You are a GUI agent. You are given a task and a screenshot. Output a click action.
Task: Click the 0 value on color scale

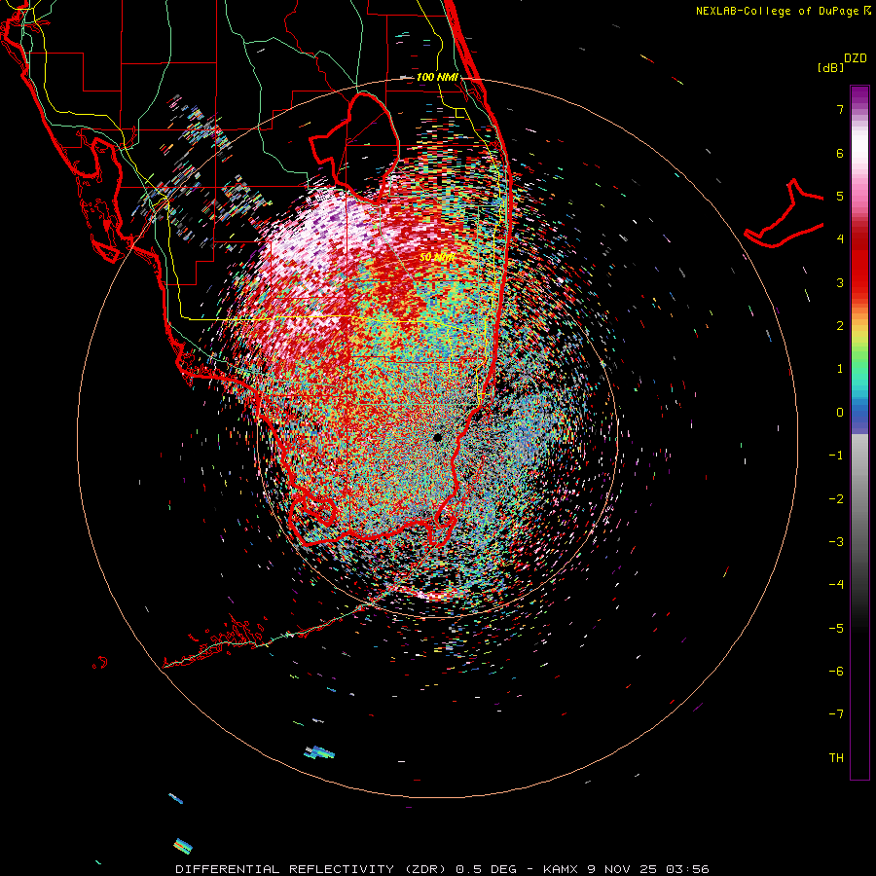click(x=840, y=413)
